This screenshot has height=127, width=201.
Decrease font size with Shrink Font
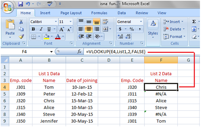pyautogui.click(x=69, y=29)
